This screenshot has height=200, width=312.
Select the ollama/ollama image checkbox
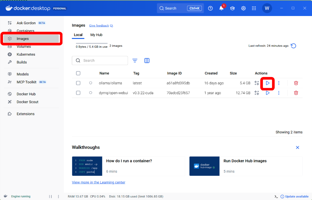[78, 83]
